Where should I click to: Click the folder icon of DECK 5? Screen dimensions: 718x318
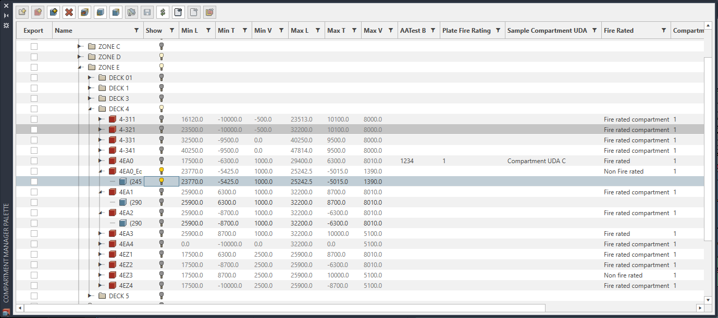[x=102, y=296]
